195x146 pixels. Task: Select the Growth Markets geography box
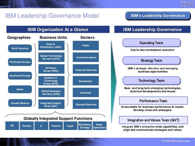[20, 103]
